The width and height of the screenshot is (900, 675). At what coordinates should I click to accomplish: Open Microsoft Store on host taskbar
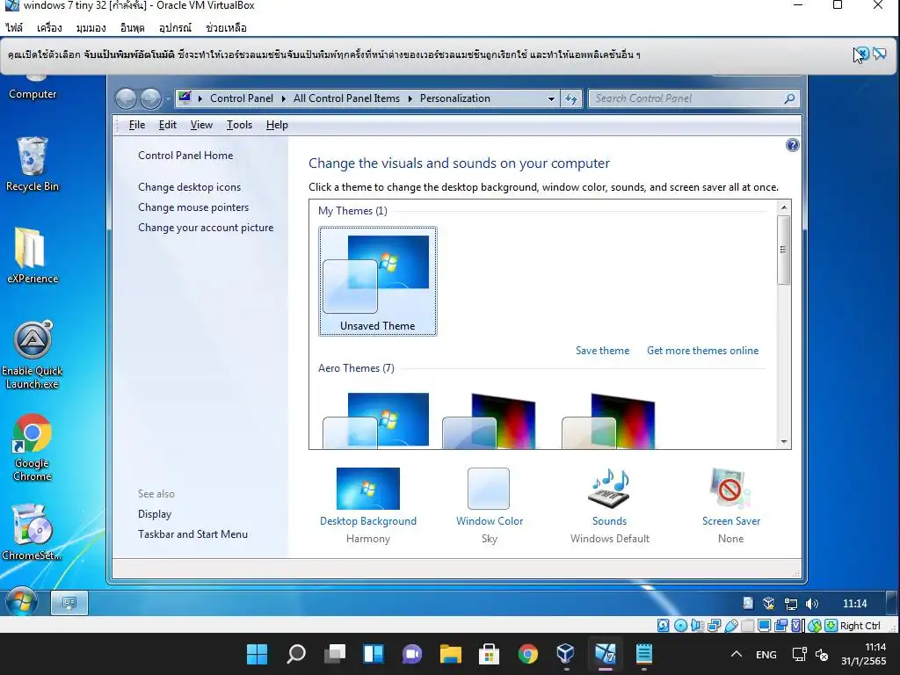tap(489, 653)
